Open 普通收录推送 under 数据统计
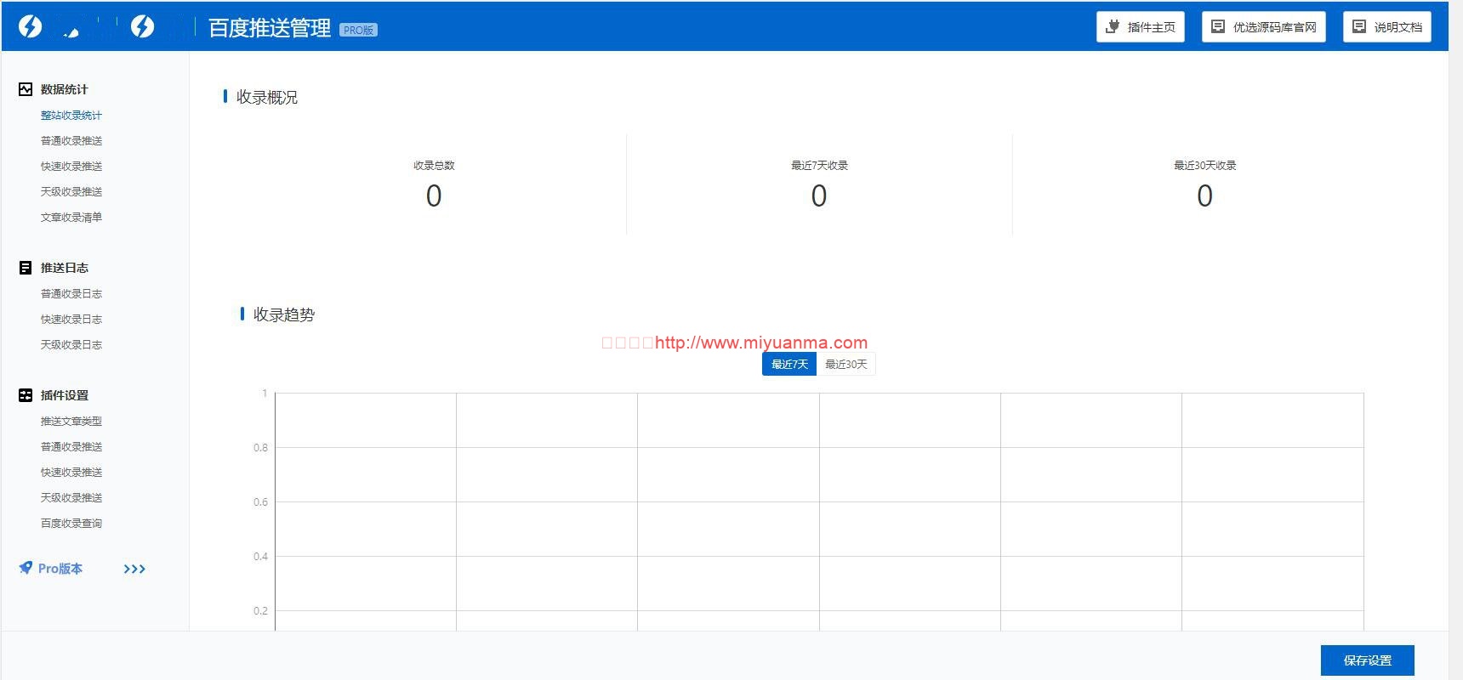 (71, 141)
